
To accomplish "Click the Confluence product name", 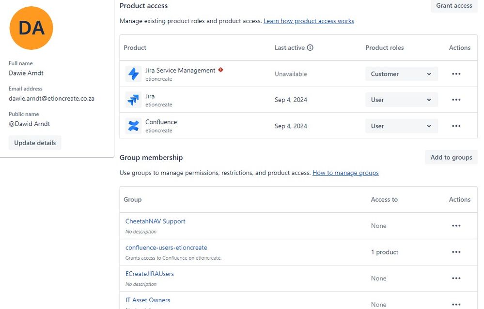I will pyautogui.click(x=161, y=122).
